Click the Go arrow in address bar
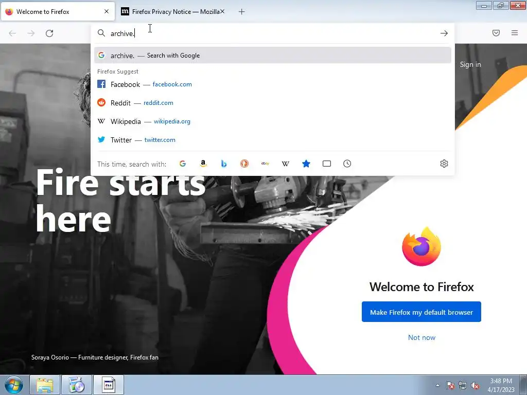The width and height of the screenshot is (527, 395). [444, 33]
